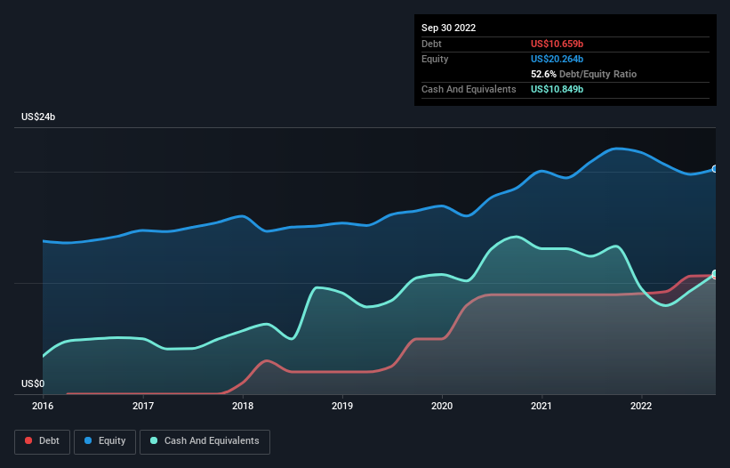This screenshot has width=730, height=468.
Task: Click the 2019 x-axis label
Action: [x=342, y=406]
